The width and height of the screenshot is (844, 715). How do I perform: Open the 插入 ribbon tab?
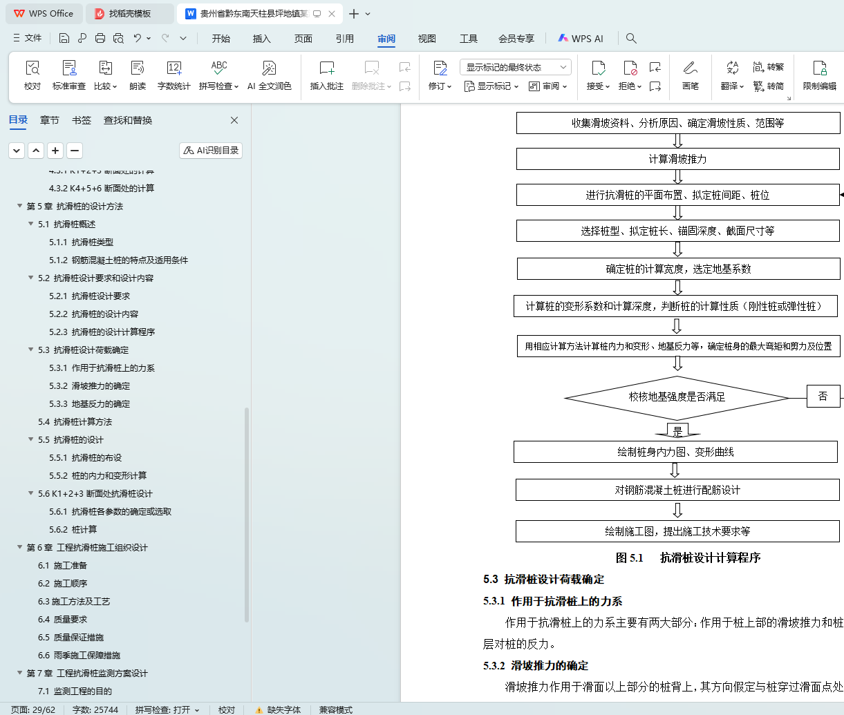click(262, 39)
